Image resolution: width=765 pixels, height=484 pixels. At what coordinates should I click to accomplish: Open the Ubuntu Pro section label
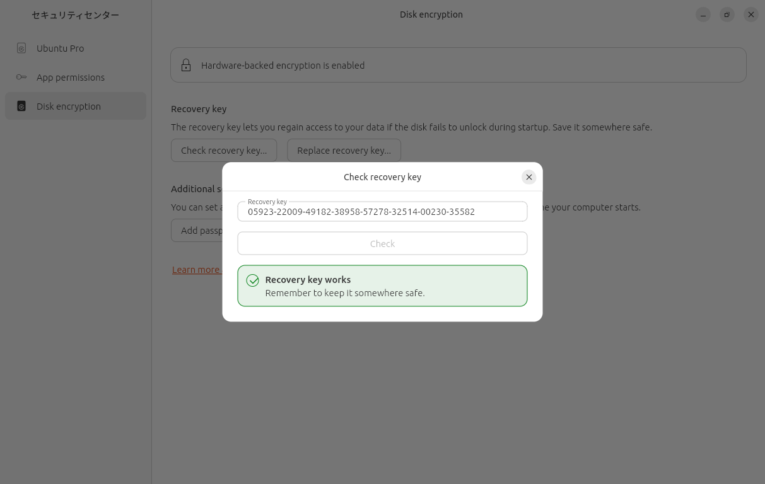(x=60, y=49)
